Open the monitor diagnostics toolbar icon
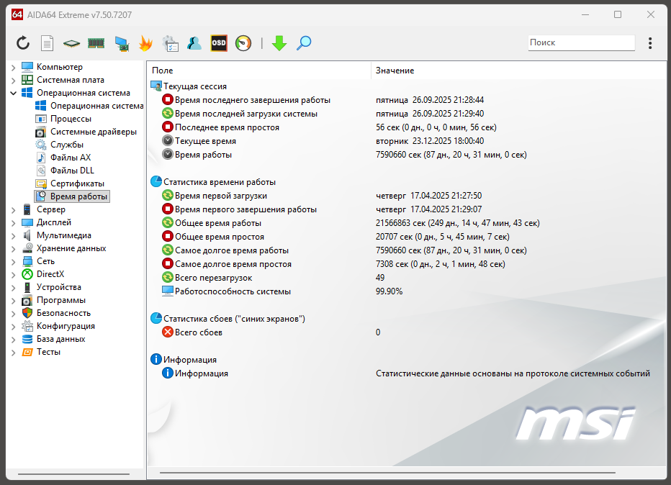The image size is (671, 485). (x=122, y=43)
